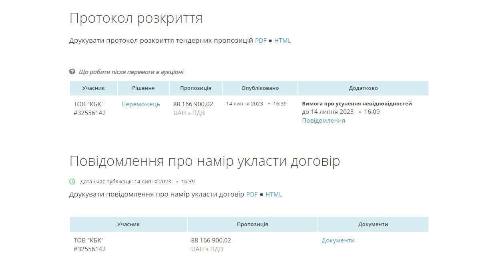Click the "Опубліковано" column header
The height and width of the screenshot is (268, 494).
coord(260,88)
